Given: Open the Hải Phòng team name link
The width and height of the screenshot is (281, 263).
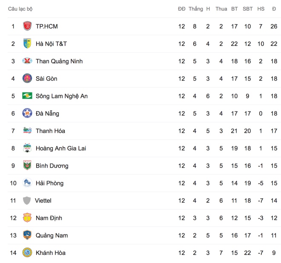Looking at the screenshot, I should [50, 183].
